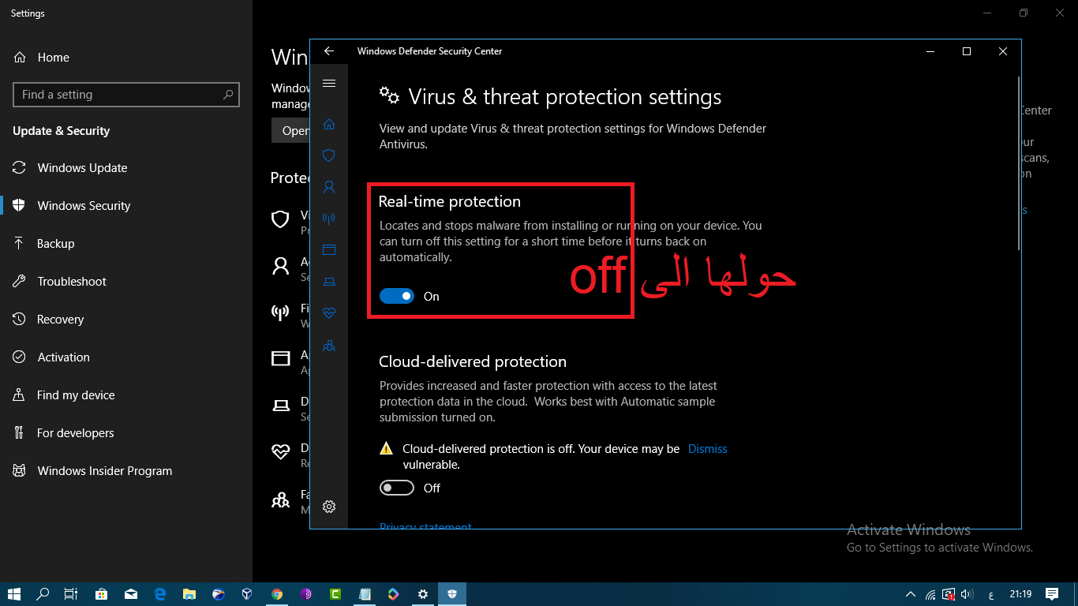Open Task View on the taskbar
The image size is (1078, 606).
pos(71,594)
